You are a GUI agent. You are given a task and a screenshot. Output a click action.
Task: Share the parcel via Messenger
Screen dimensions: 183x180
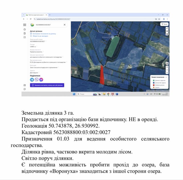coord(41,80)
